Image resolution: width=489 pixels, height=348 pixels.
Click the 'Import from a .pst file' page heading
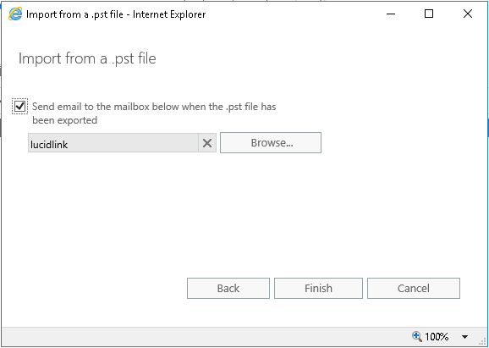(87, 58)
